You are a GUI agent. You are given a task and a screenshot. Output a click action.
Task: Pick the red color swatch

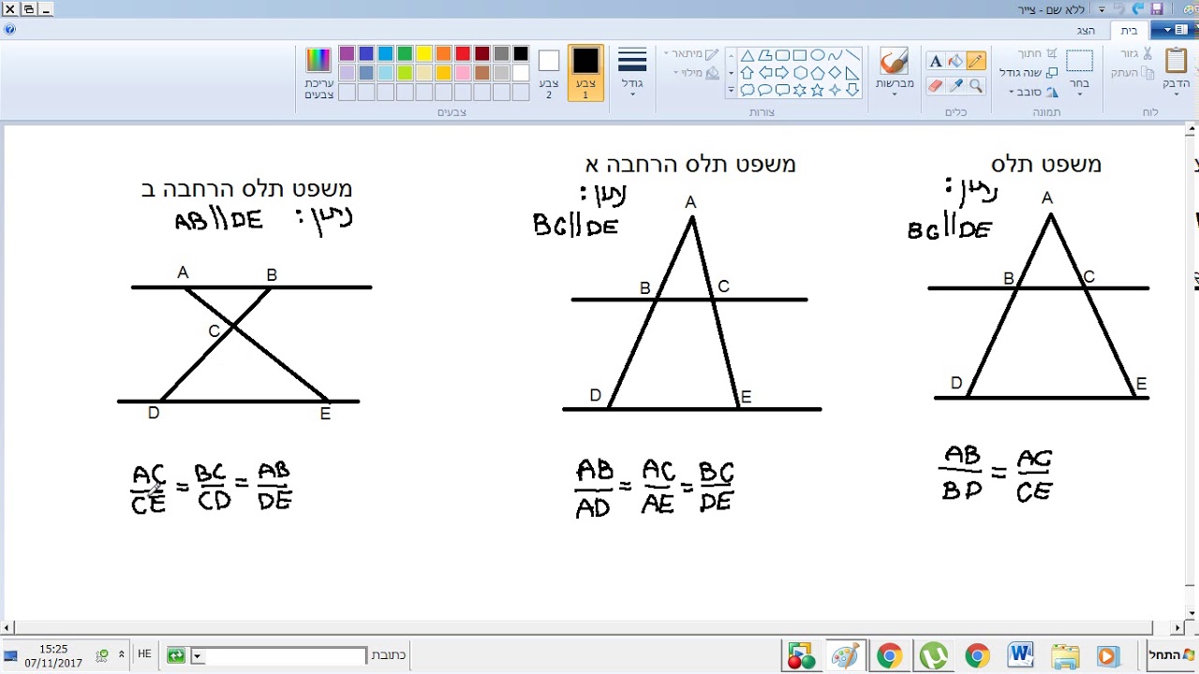coord(463,54)
